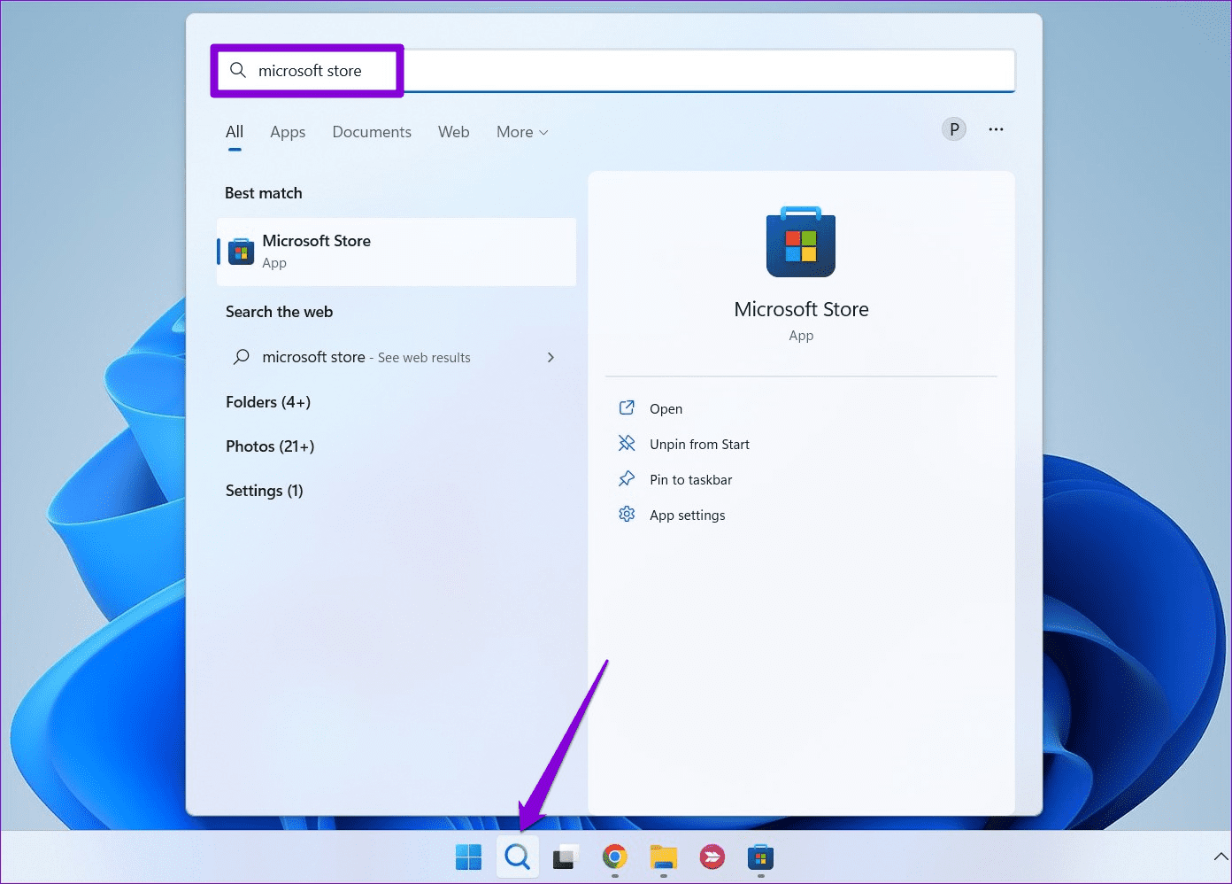Screen dimensions: 1232x884
Task: Launch Google Chrome from the taskbar
Action: 614,857
